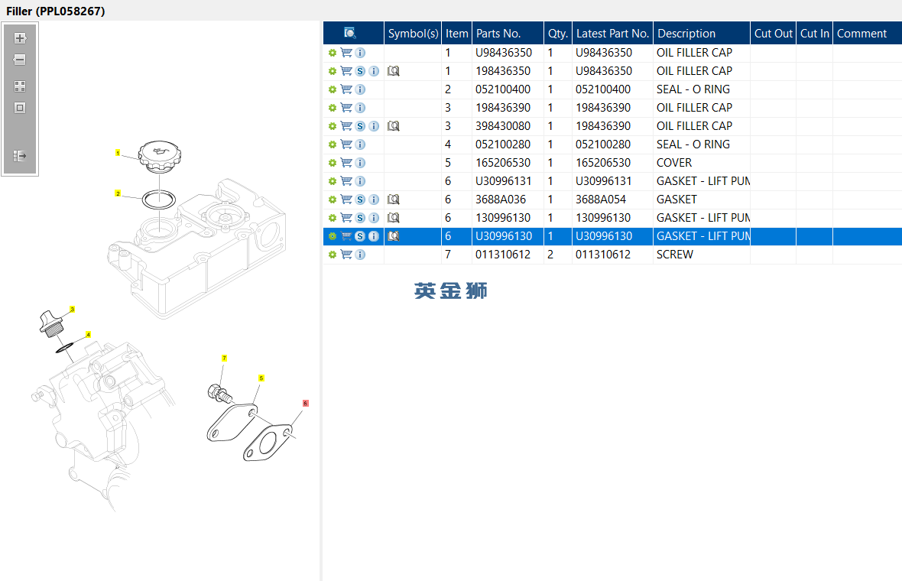Select callout 4 on the diagram
Screen dimensions: 902x581
(88, 335)
